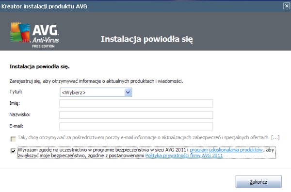Focus the Nazwisko text field
The image size is (291, 192).
tap(136, 115)
